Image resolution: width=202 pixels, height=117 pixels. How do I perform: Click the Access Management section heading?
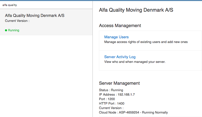pos(120,26)
